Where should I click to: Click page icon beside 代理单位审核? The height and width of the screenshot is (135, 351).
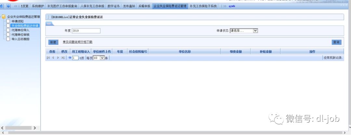[x=8, y=34]
